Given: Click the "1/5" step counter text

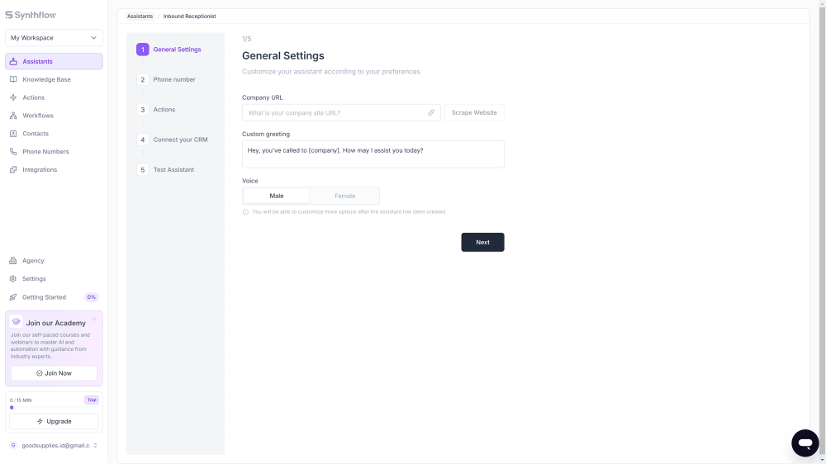Looking at the screenshot, I should pos(246,39).
